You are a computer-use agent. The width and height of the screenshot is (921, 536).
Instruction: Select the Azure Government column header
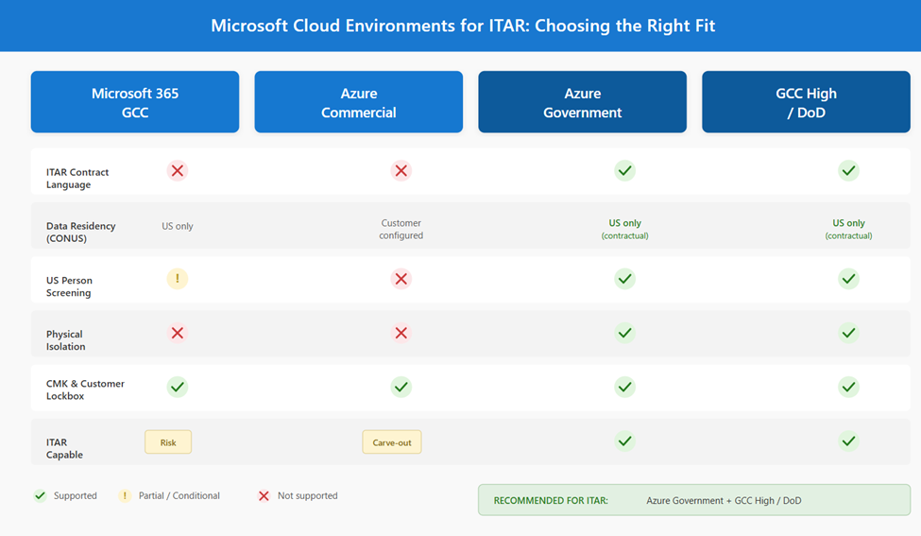582,102
